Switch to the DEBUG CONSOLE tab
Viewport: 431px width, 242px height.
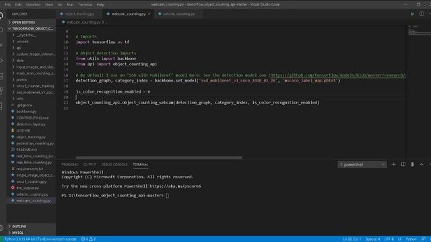click(x=114, y=164)
